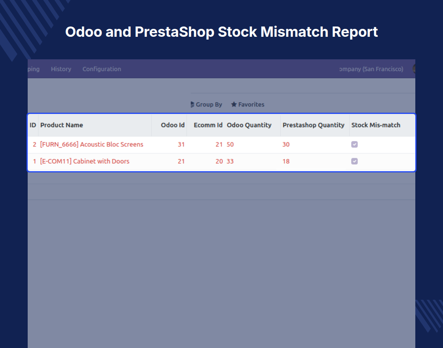Screen dimensions: 443x348
Task: Open the [E-COM11] Cabinet with Doors record
Action: (x=85, y=161)
